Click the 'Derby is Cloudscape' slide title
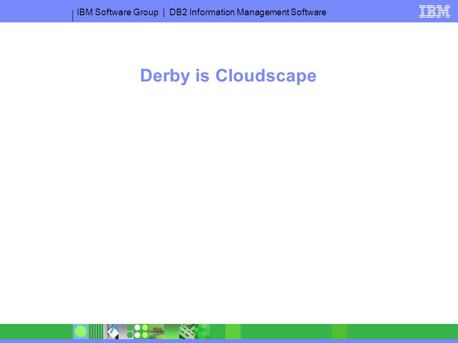This screenshot has height=343, width=458. point(228,76)
